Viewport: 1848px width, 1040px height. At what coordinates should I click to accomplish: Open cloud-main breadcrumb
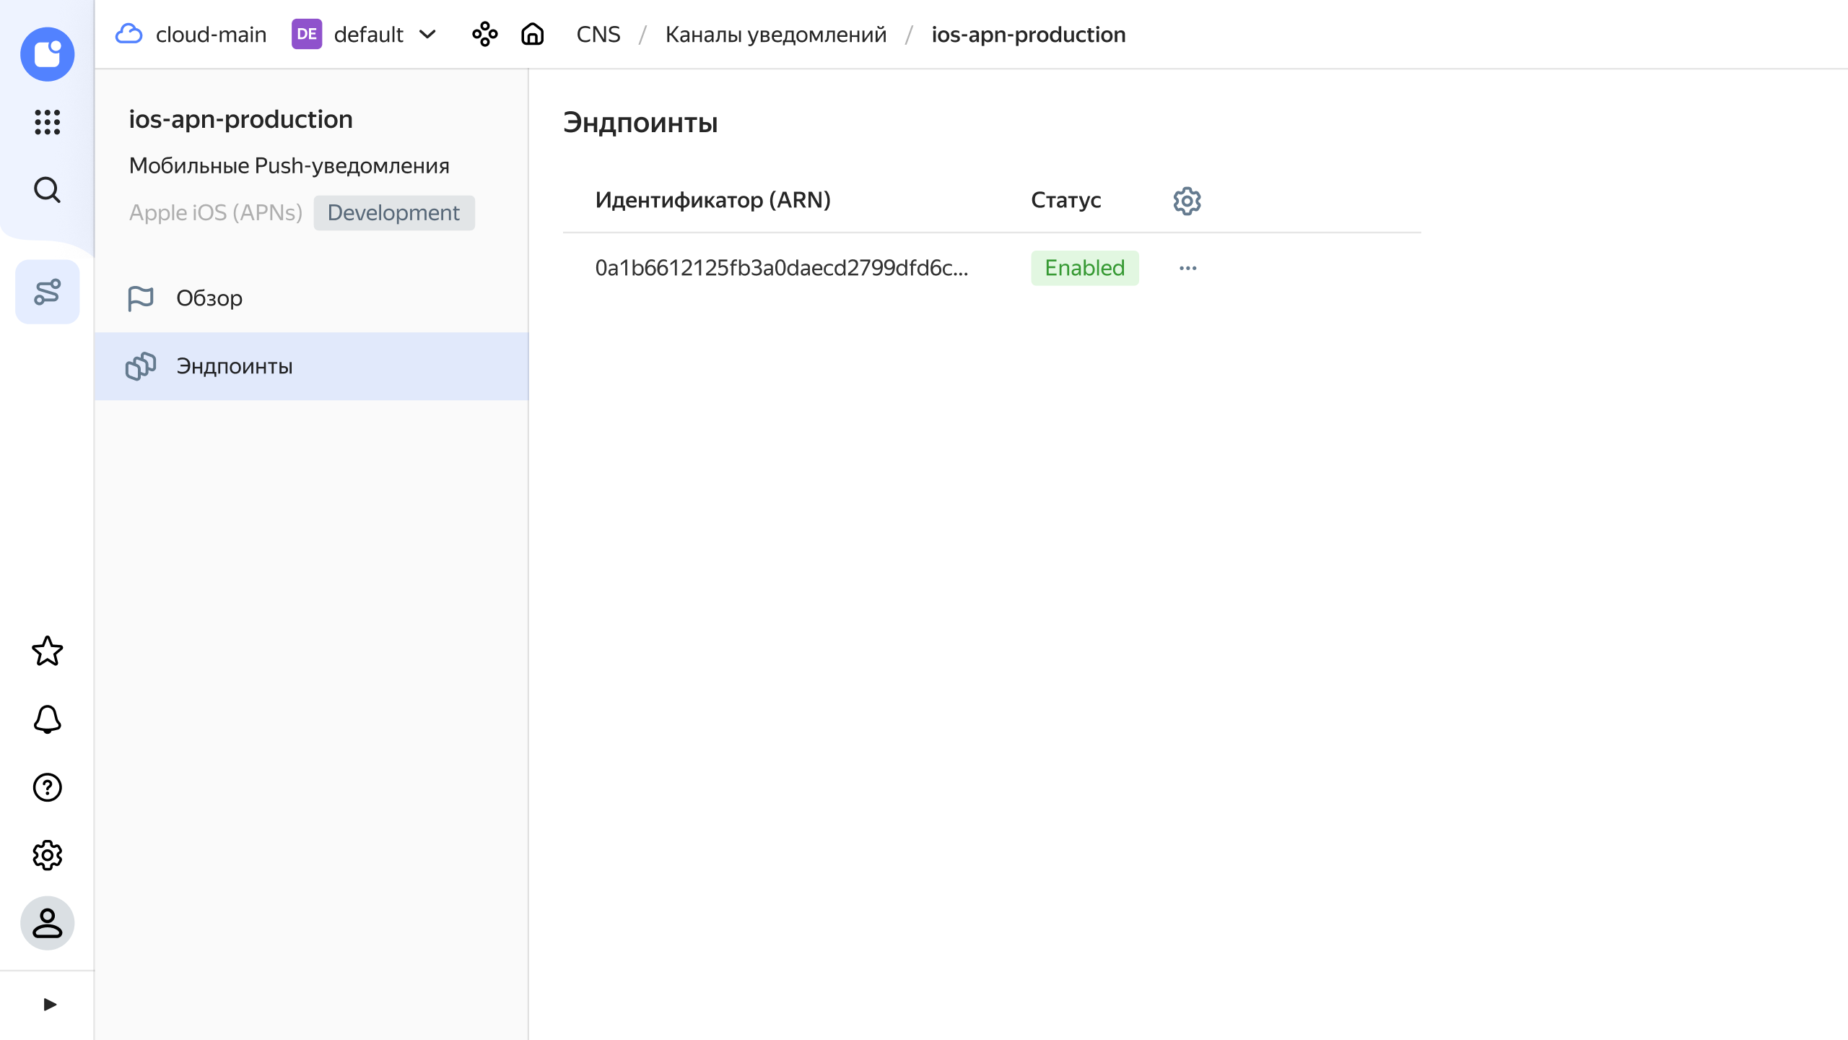point(211,34)
